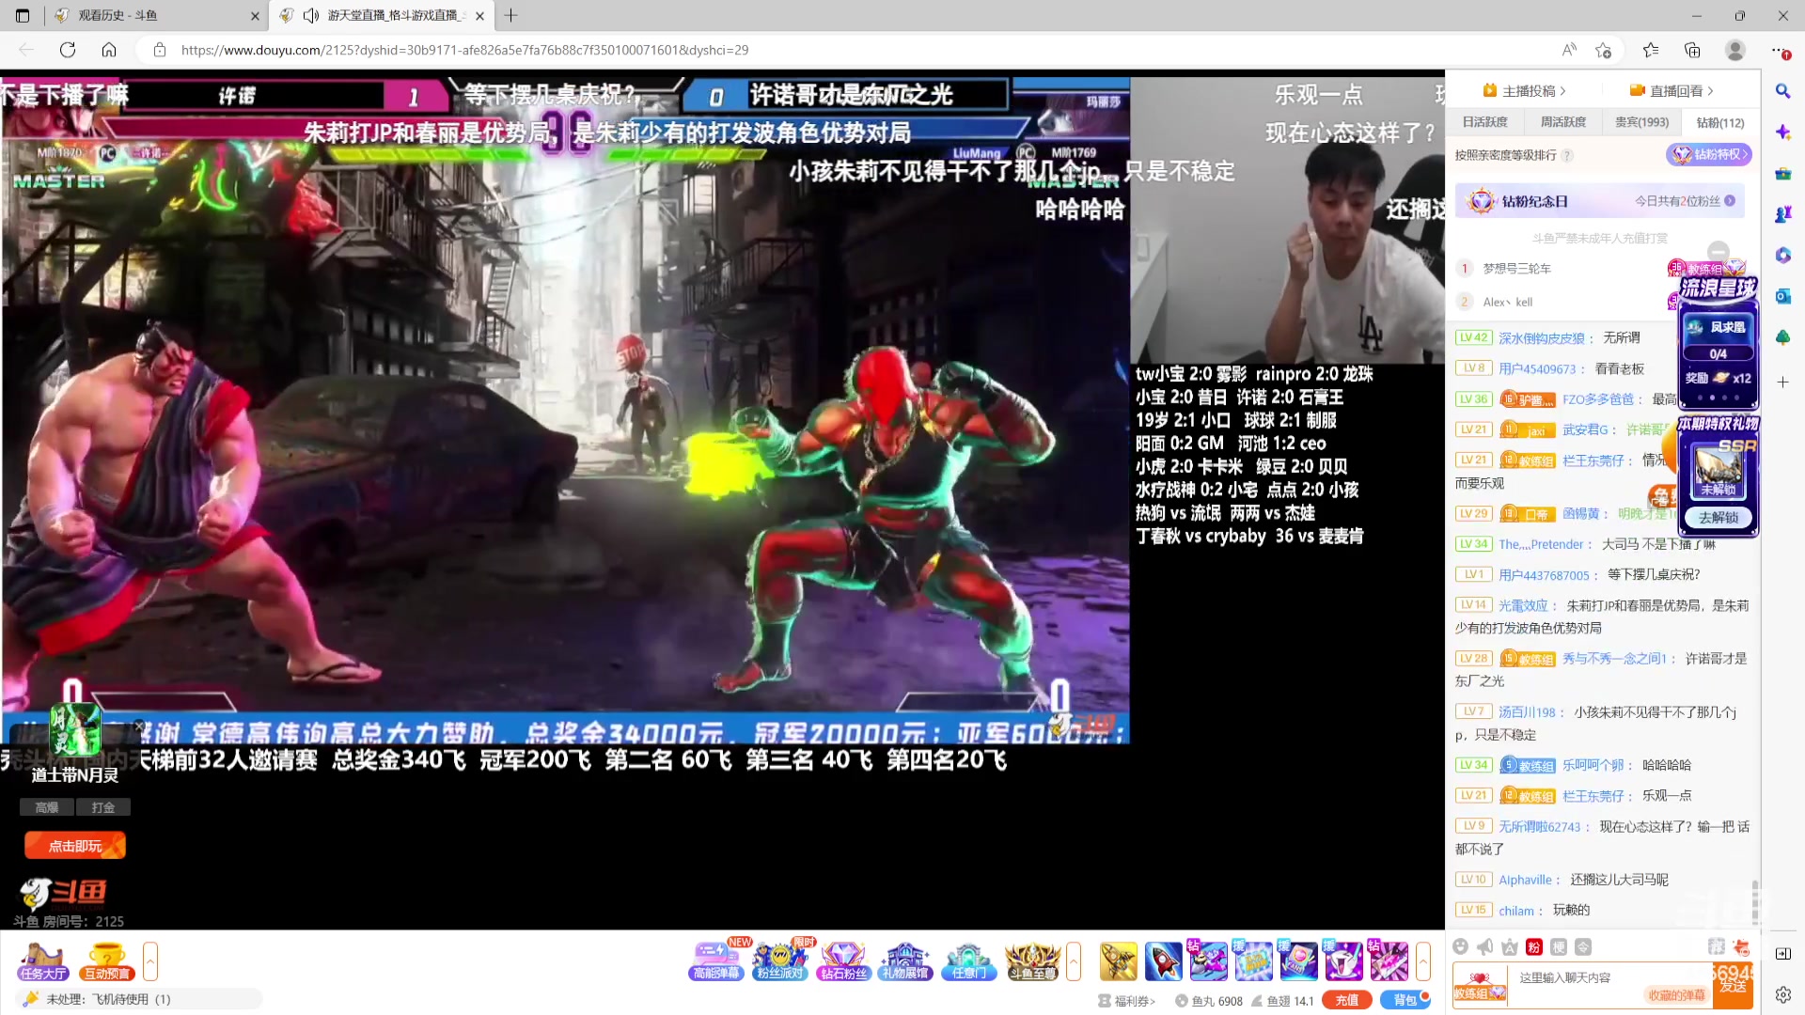
Task: Click the browser address bar URL
Action: [x=464, y=50]
